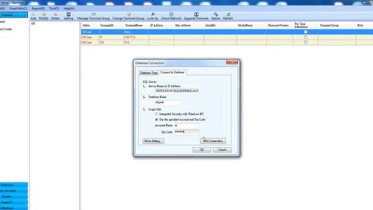Open the Monitor sidebar panel
This screenshot has height=210, width=373.
coord(14,197)
